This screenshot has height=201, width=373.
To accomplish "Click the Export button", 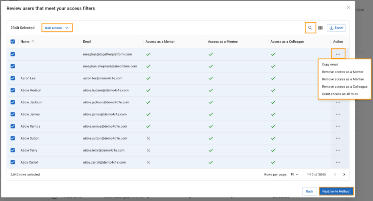I will 336,28.
